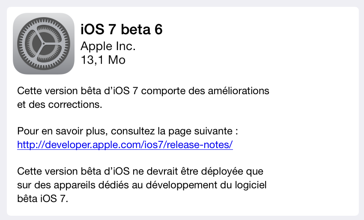Click the Settings gear app icon

coord(44,44)
